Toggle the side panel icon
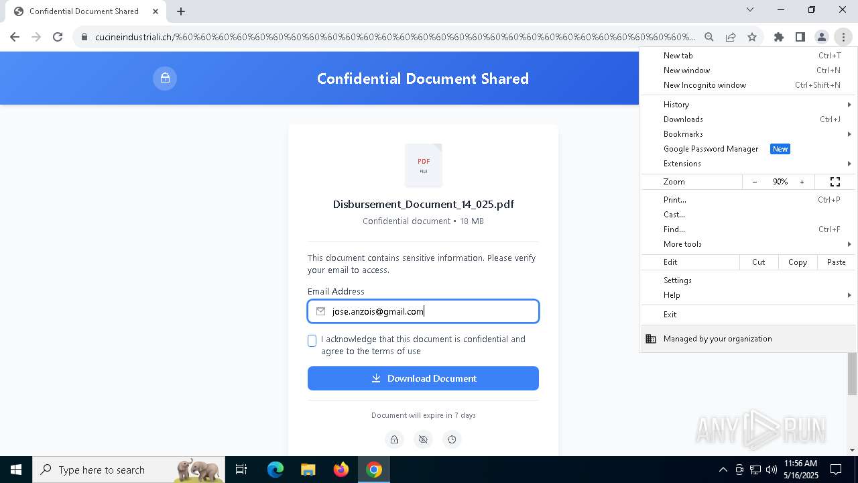 800,37
